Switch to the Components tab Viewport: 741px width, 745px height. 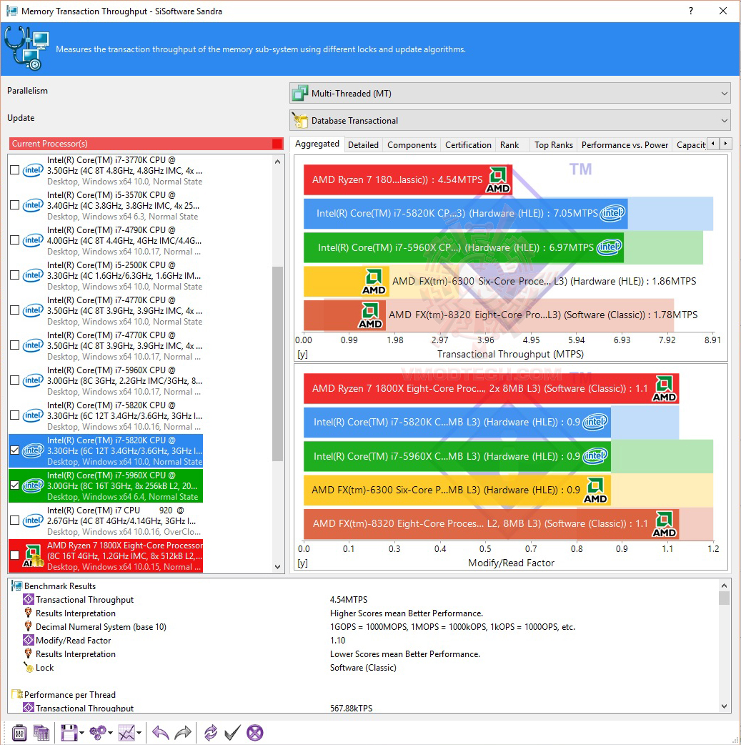click(x=412, y=145)
